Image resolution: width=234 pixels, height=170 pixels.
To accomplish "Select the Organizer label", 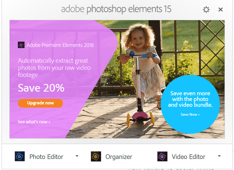I will 119,157.
